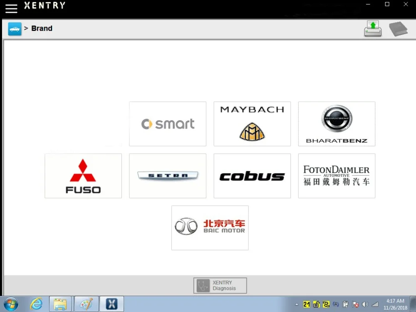Click the XENTRY Diagnosis button
This screenshot has width=416, height=312.
[220, 285]
